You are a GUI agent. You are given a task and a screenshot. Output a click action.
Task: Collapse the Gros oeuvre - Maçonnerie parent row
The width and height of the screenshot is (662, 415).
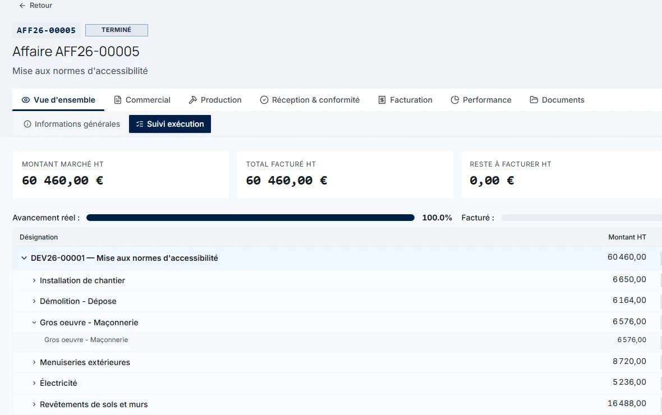(34, 322)
